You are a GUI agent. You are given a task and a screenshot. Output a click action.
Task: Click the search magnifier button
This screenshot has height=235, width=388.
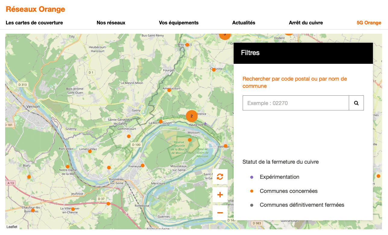click(x=356, y=103)
